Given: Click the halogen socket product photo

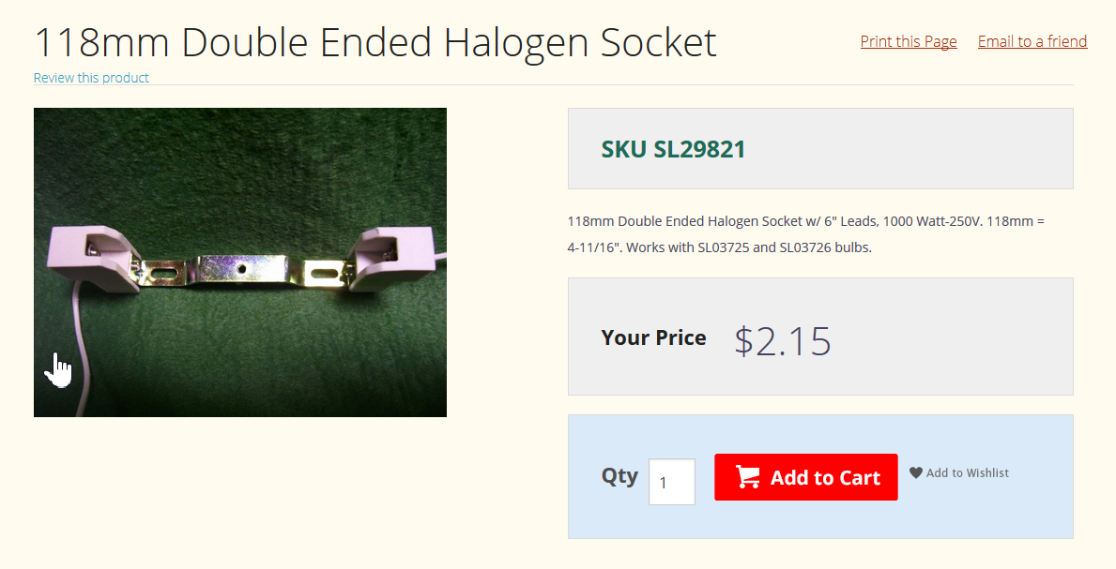Looking at the screenshot, I should 240,262.
